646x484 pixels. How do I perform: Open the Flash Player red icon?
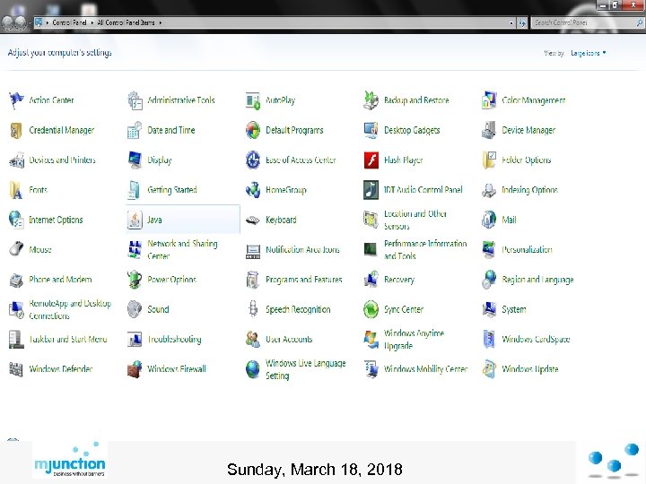371,160
